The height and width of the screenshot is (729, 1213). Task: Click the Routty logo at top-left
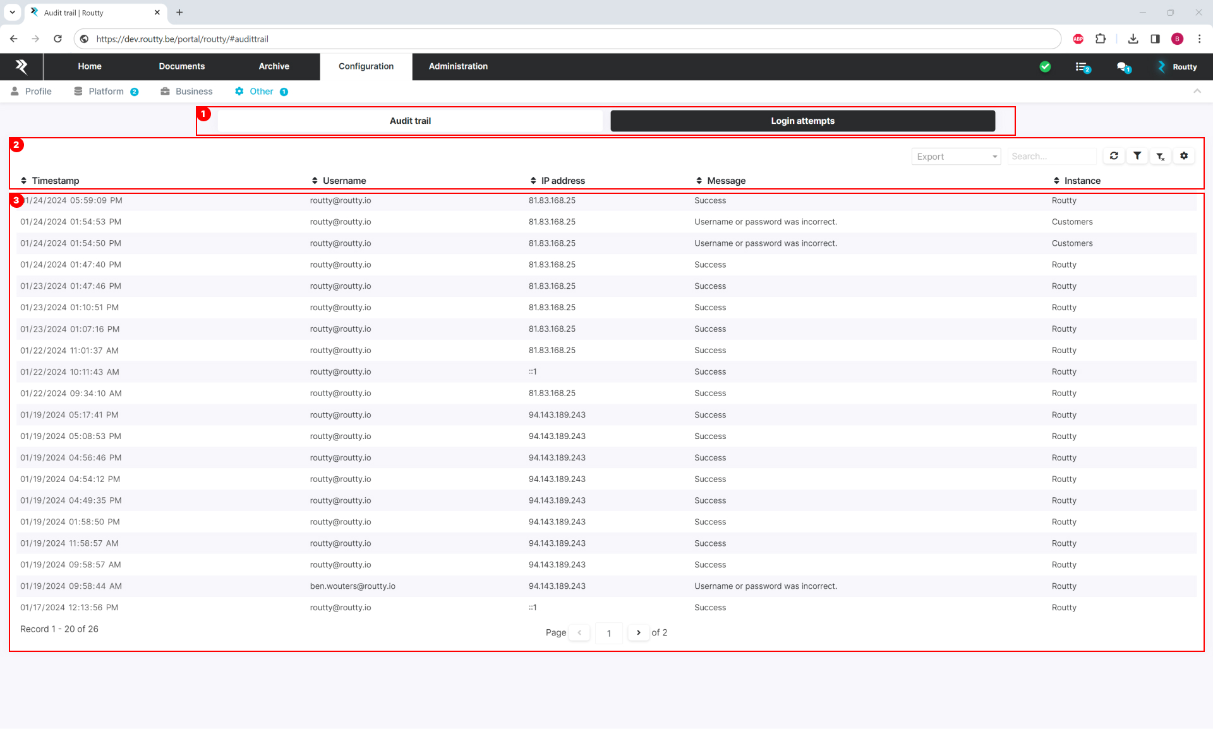point(21,66)
